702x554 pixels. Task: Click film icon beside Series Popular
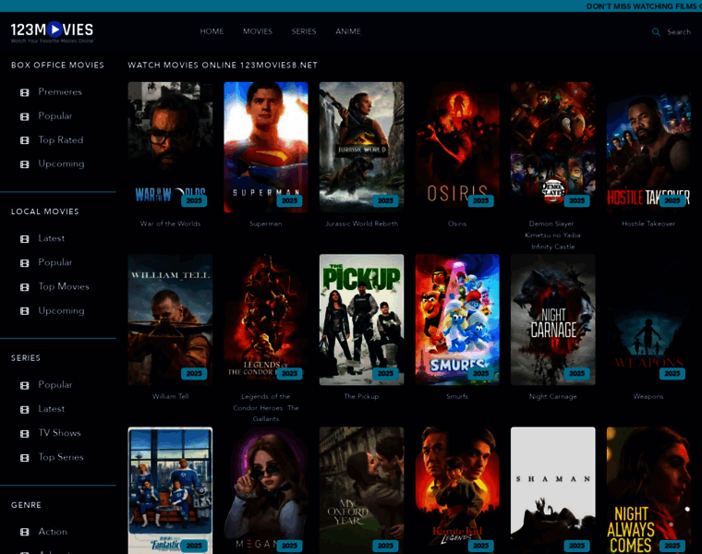(25, 385)
